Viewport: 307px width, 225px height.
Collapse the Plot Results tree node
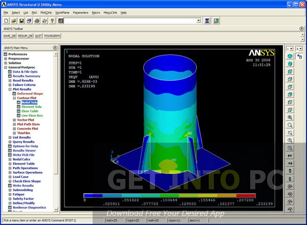[x=10, y=89]
